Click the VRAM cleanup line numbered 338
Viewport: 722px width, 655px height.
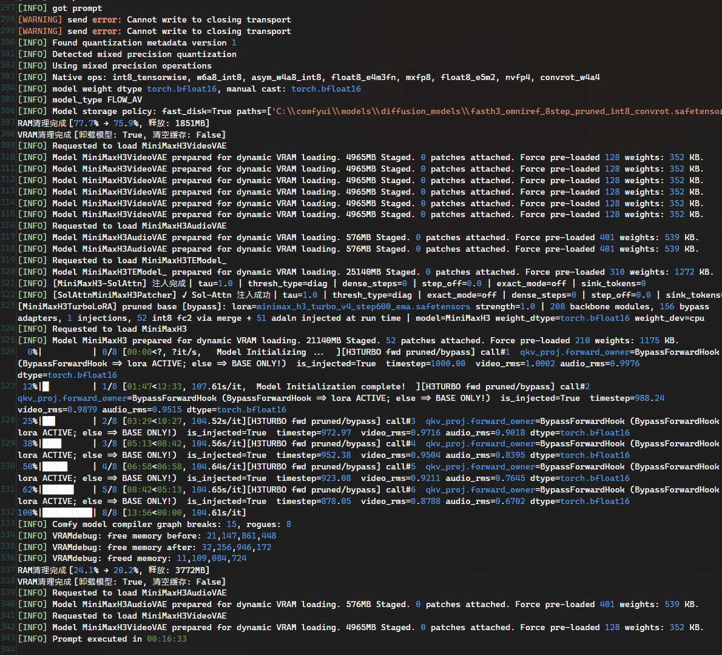pyautogui.click(x=121, y=582)
